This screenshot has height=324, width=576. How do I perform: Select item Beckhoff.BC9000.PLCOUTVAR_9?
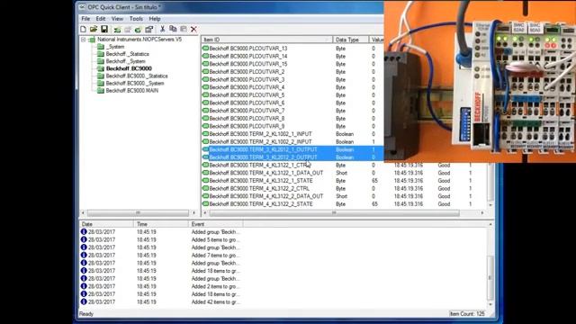tap(247, 126)
